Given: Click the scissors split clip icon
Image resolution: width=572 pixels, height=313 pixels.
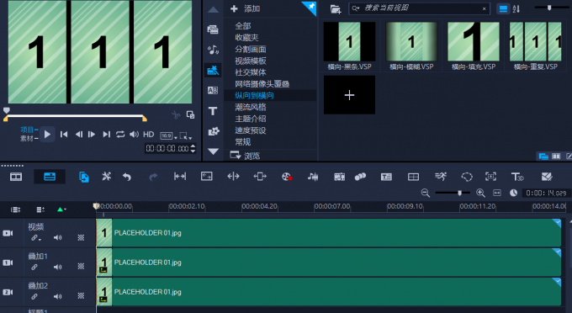Looking at the screenshot, I should (x=176, y=115).
